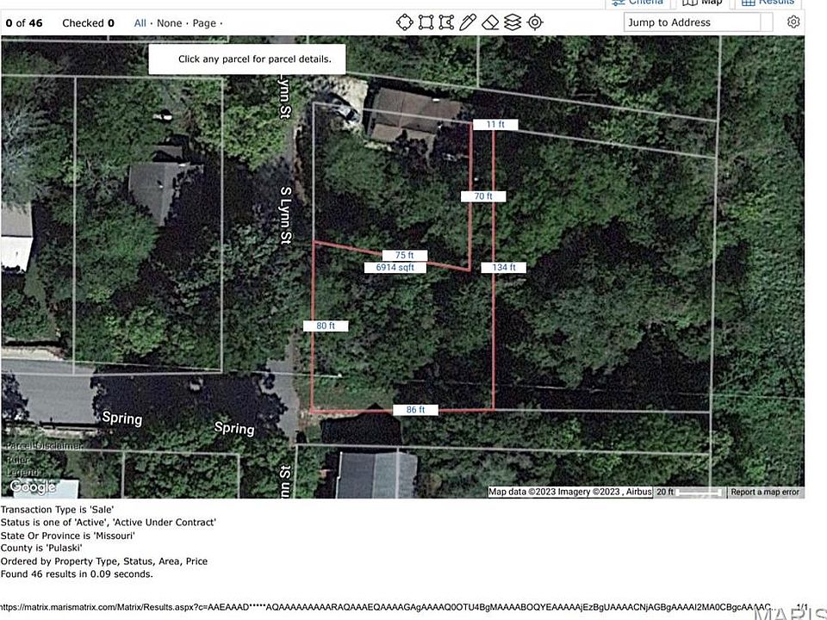827x620 pixels.
Task: Click the 11 ft boundary label
Action: [495, 124]
